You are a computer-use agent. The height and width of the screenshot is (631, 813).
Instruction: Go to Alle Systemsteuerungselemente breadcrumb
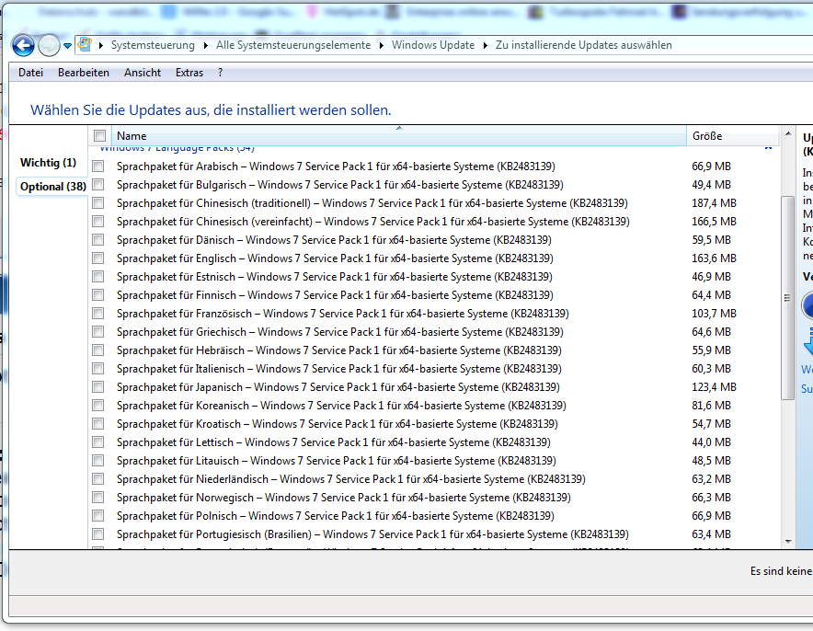(x=293, y=45)
